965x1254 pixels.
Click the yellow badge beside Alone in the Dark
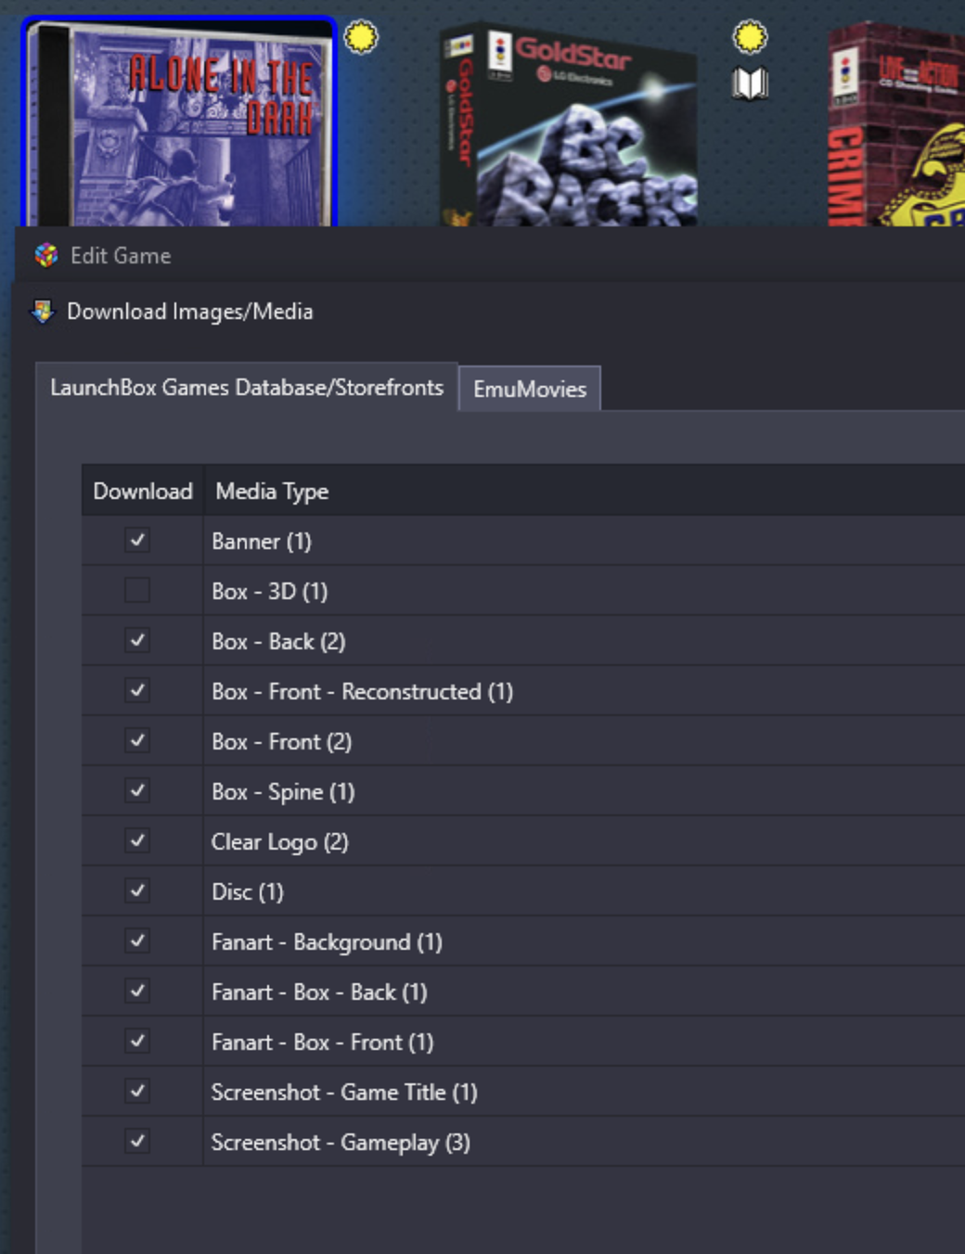coord(361,37)
